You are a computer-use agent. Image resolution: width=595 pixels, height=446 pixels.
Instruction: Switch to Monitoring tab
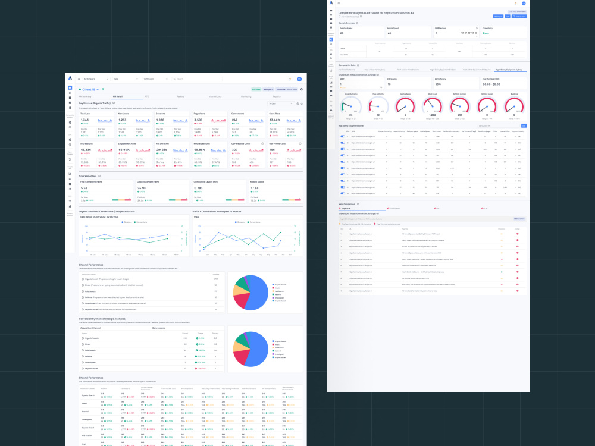(246, 97)
